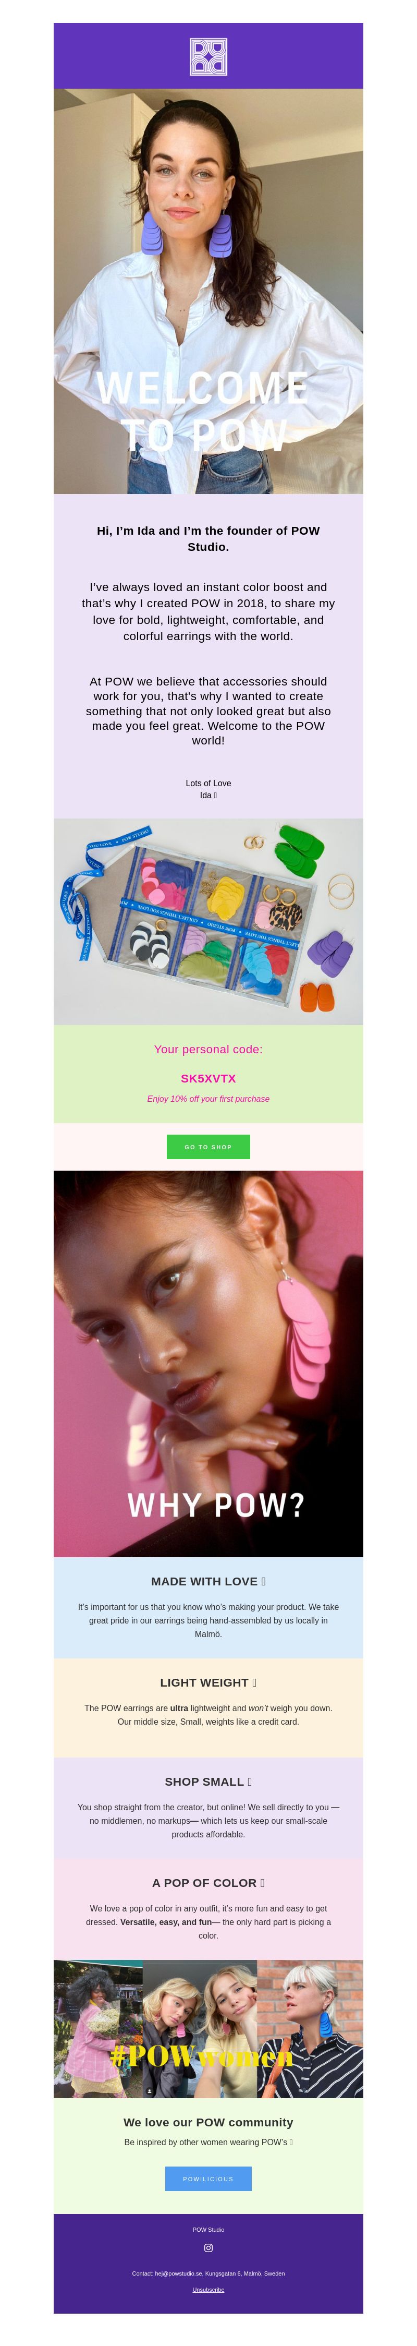The width and height of the screenshot is (417, 2346).
Task: Open the #POWwomen collage image
Action: tap(207, 2028)
